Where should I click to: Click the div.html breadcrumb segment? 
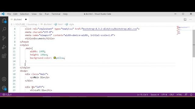(46, 24)
